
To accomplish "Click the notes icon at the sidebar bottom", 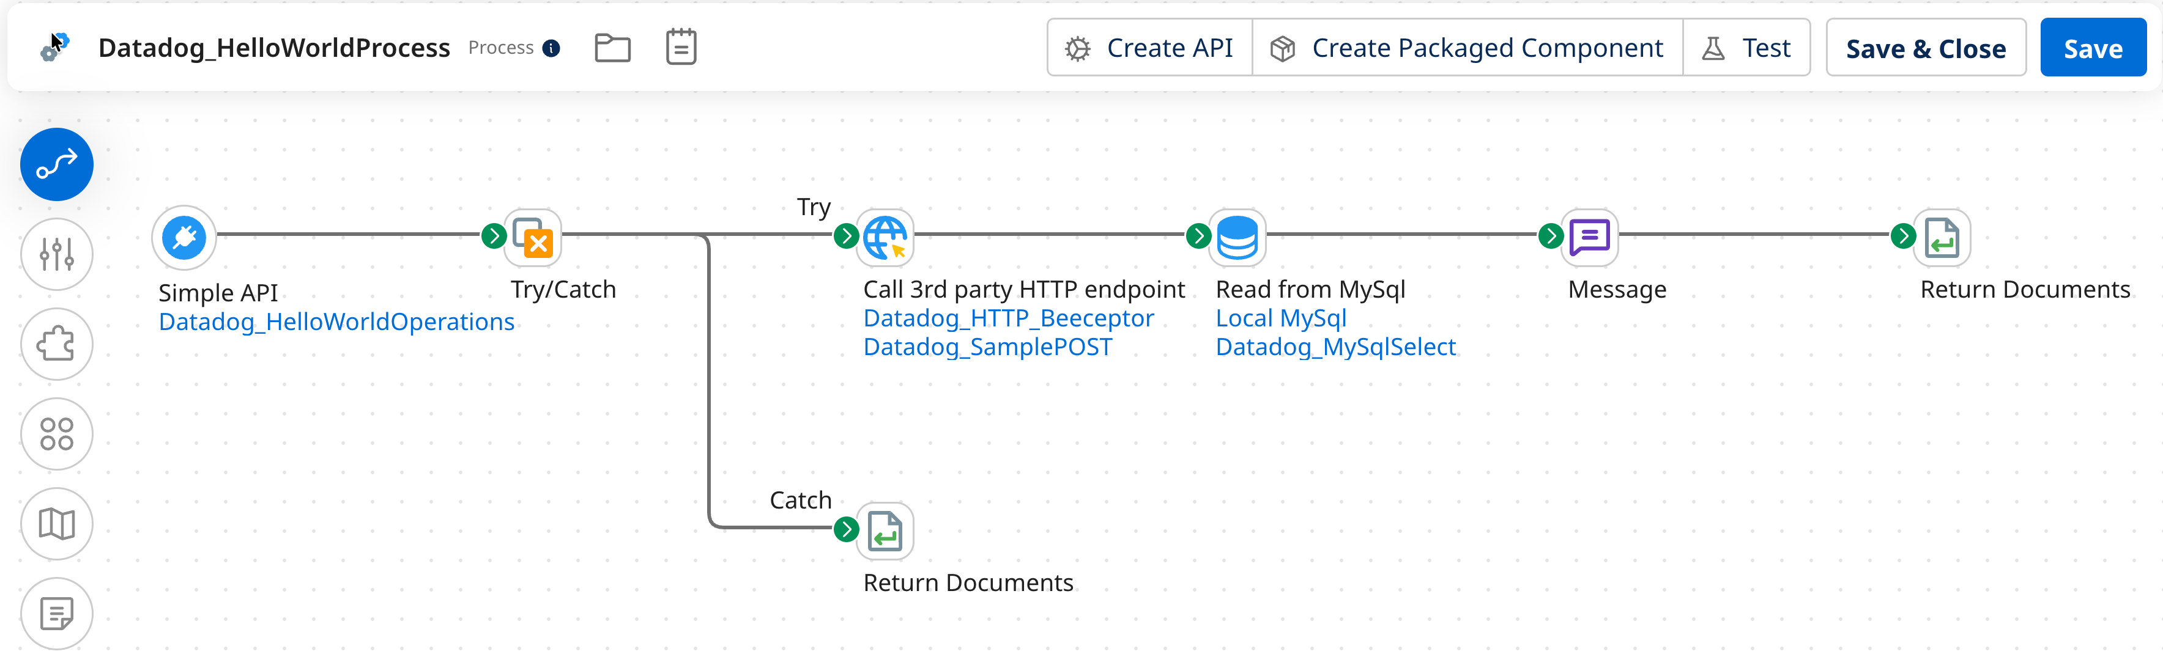I will point(56,613).
